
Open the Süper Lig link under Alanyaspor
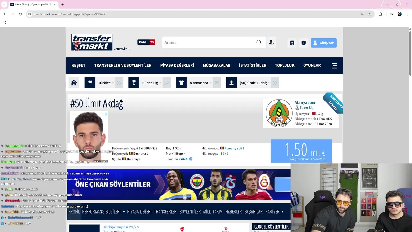click(306, 108)
